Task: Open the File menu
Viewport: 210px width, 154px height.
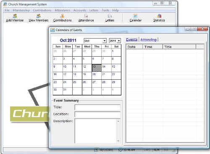Action: [7, 10]
